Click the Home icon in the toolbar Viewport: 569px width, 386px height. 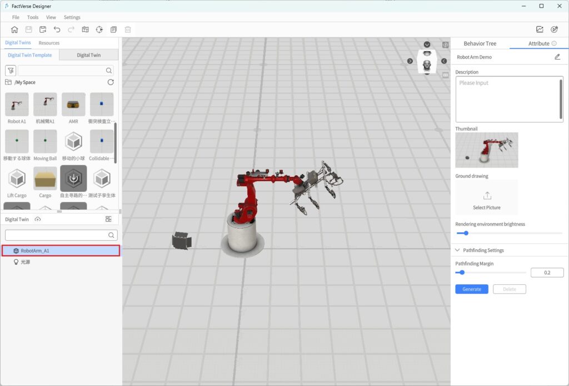tap(14, 29)
